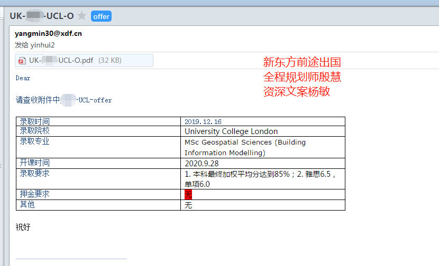The image size is (439, 266).
Task: Click the 录取专业 label
Action: point(34,141)
